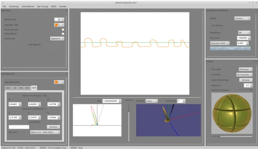Click Browse for Environment Map
Viewport: 258px width, 149px height.
246,80
